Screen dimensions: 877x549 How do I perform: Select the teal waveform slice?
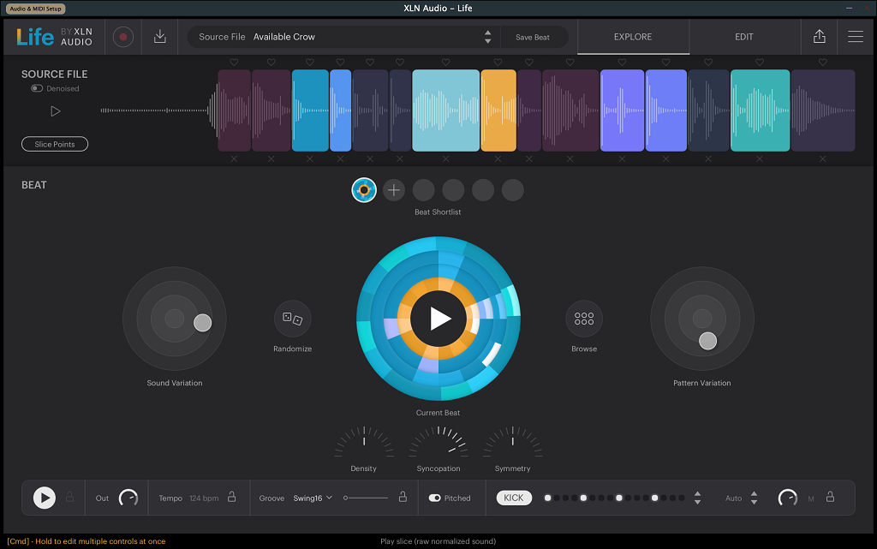761,110
